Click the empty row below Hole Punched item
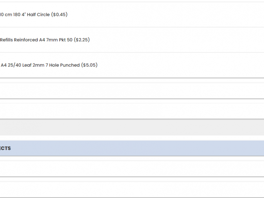Viewport: 264px width, 198px height. (132, 90)
